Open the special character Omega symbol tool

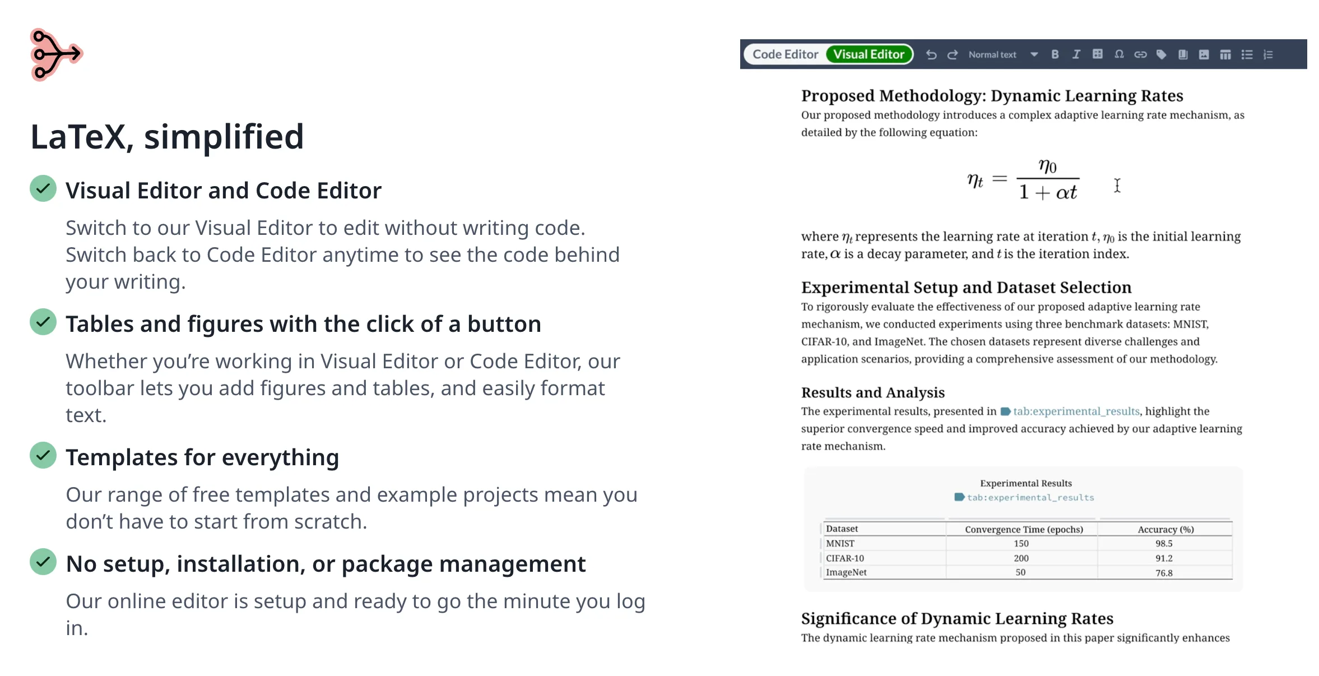[1120, 54]
